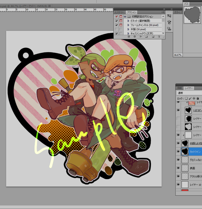
Task: Switch to the ヒストリー tab
Action: (x=119, y=12)
